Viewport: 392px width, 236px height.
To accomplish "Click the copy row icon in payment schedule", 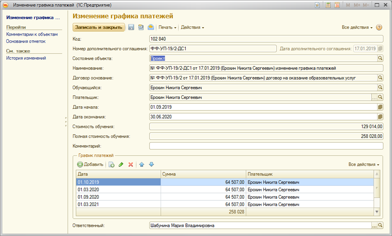I will (x=111, y=164).
